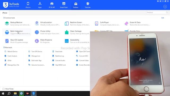The image size is (170, 96).
Task: Open Accessibility tool
Action: coord(77,41)
